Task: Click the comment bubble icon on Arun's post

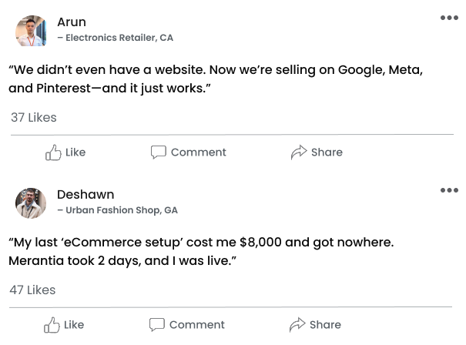Action: click(x=158, y=152)
